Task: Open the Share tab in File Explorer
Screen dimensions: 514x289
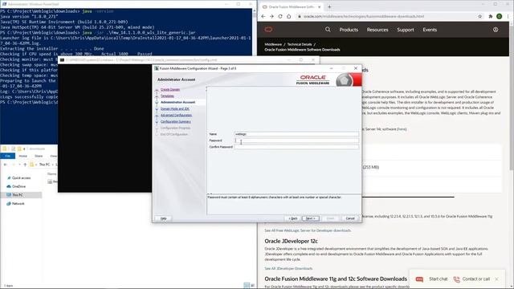Action: (x=39, y=156)
